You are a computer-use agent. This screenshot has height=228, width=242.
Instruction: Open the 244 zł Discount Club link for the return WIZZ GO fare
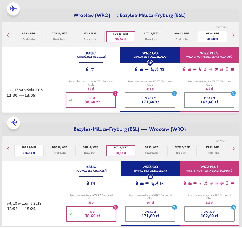pyautogui.click(x=150, y=203)
